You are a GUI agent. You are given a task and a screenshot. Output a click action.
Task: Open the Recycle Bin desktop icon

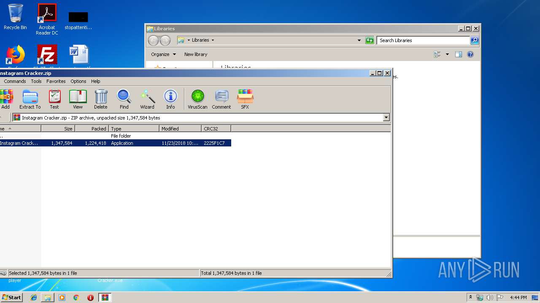pyautogui.click(x=15, y=17)
